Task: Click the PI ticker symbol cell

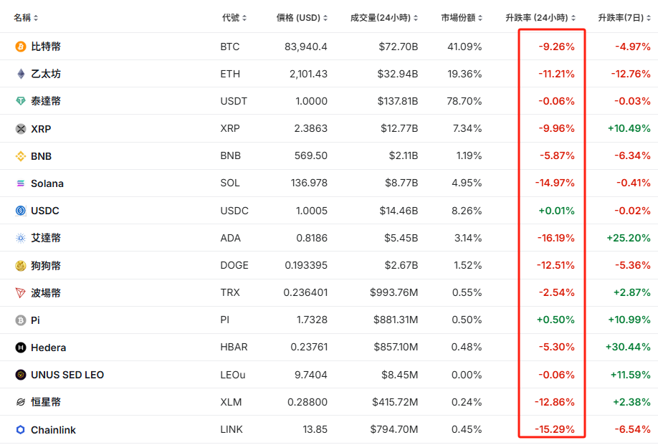Action: pos(226,320)
